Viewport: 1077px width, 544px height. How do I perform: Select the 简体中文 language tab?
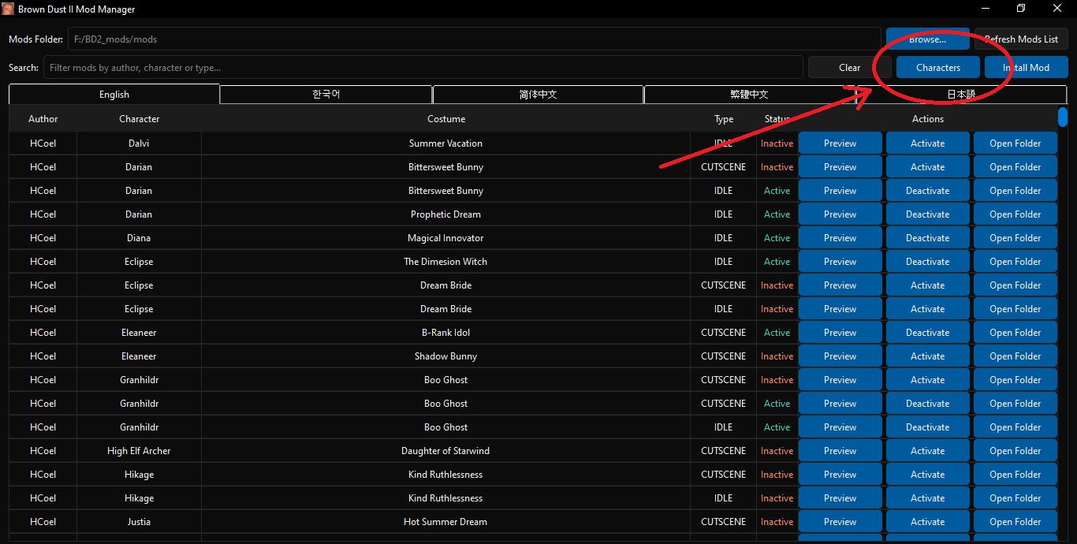tap(538, 95)
